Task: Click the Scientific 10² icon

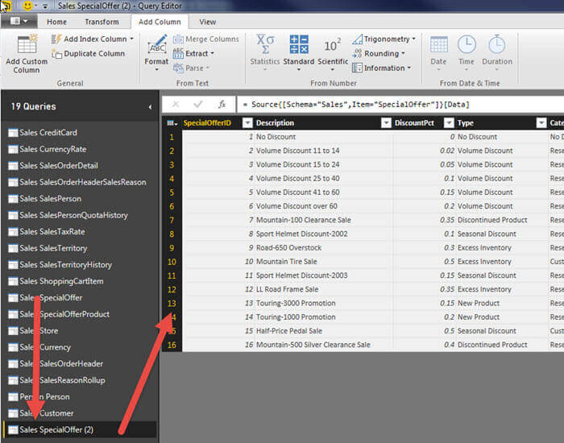Action: click(x=332, y=45)
